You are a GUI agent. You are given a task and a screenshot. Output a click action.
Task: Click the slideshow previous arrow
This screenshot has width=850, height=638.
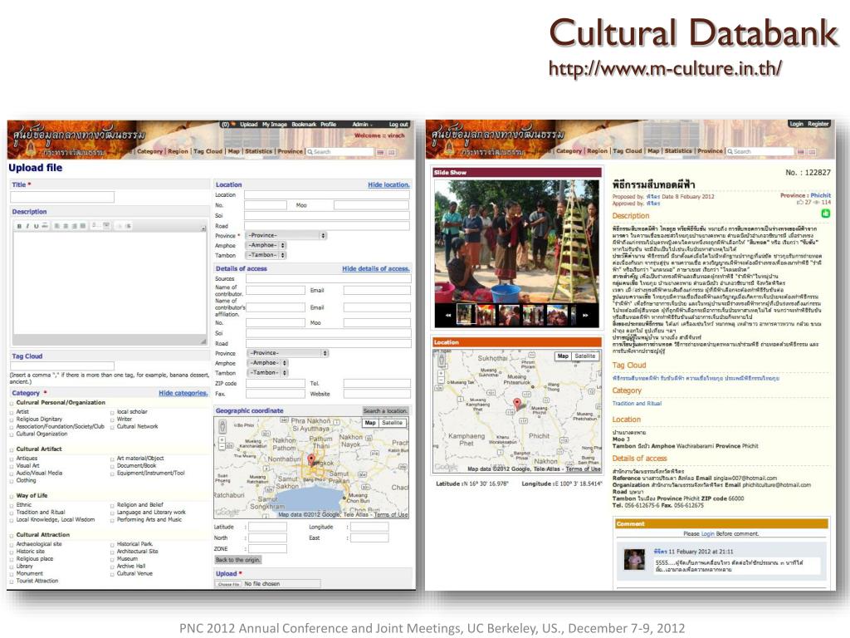coord(448,315)
